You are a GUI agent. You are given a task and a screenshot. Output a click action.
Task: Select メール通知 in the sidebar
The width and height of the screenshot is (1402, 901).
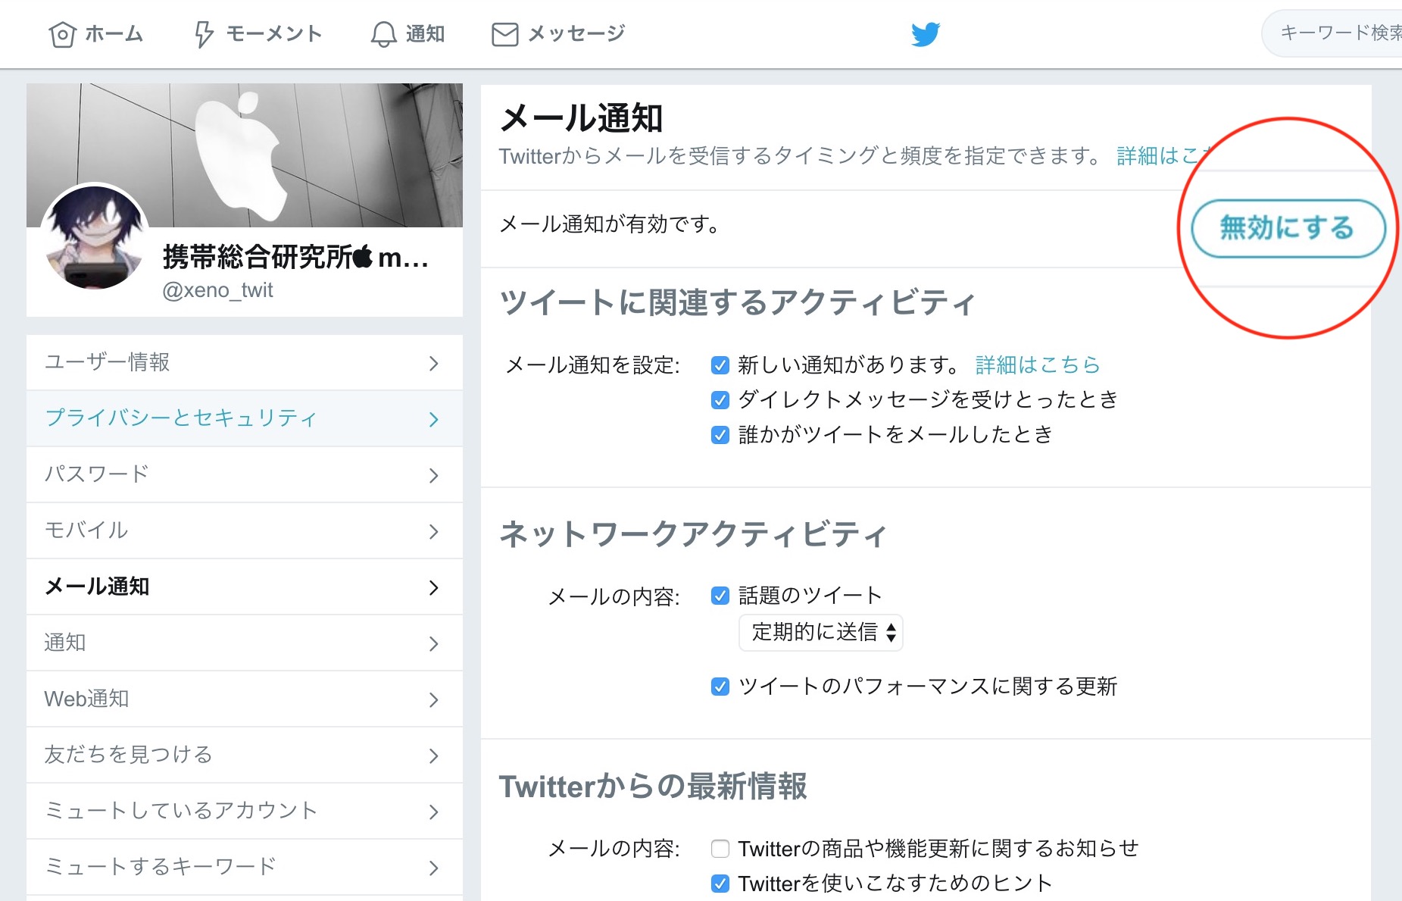245,587
